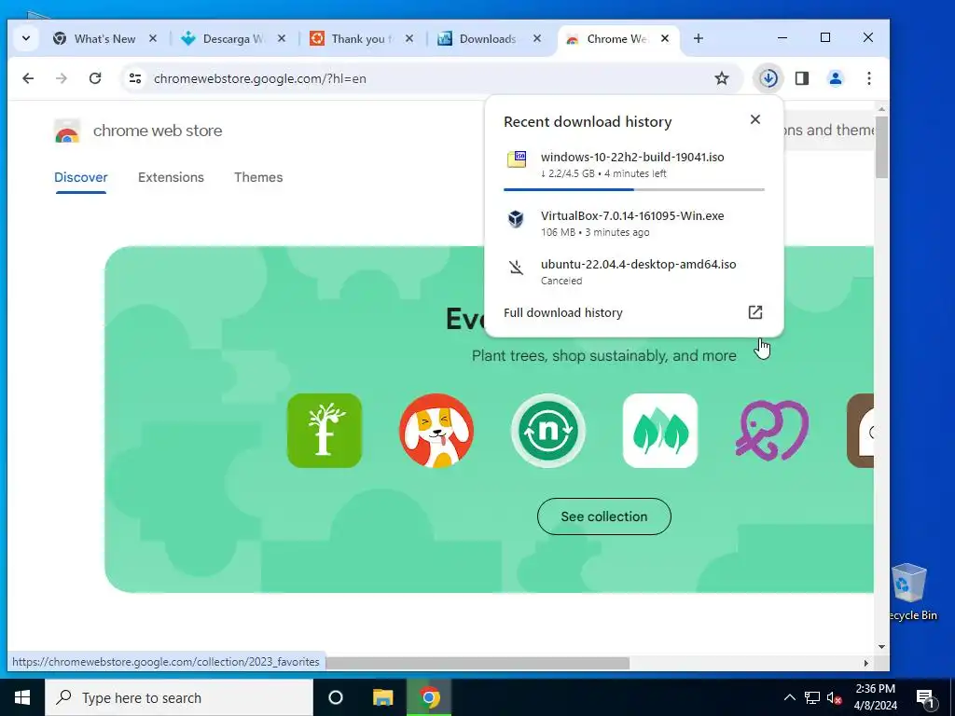Open the side panel

(802, 78)
